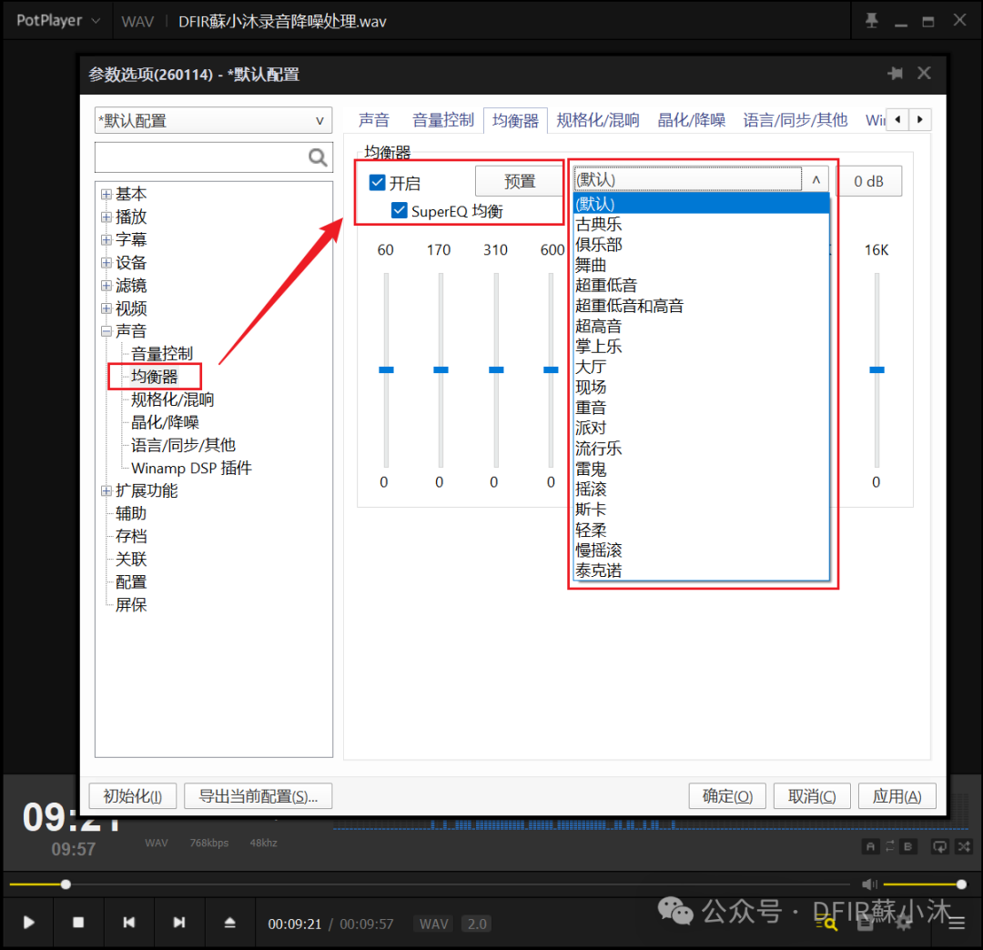983x950 pixels.
Task: Select 摇滚 from the preset list
Action: click(x=593, y=489)
